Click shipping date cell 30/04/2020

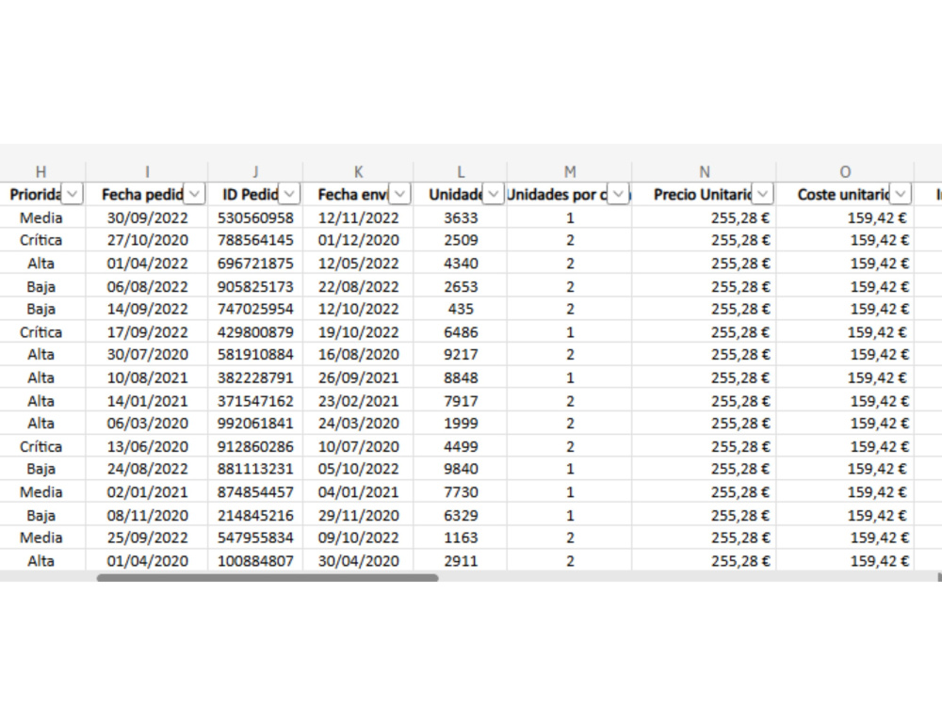pos(358,561)
